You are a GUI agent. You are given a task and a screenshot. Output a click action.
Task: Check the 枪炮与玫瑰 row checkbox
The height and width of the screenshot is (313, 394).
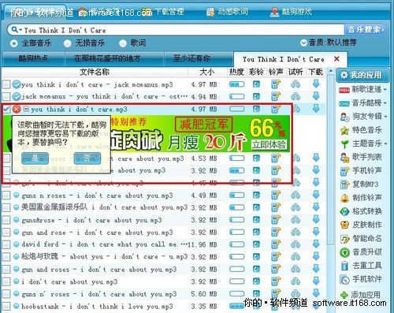pyautogui.click(x=6, y=256)
